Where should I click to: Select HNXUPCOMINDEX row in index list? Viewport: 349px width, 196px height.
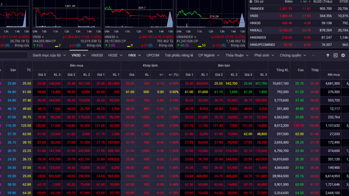pyautogui.click(x=298, y=44)
